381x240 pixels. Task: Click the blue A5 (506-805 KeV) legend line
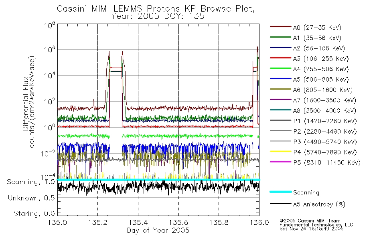(x=281, y=79)
